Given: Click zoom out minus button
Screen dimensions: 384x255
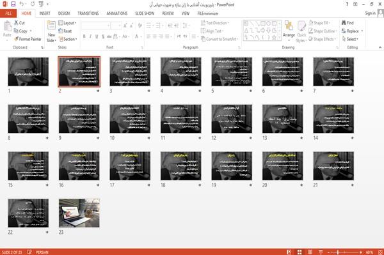Looking at the screenshot, I should pos(329,252).
